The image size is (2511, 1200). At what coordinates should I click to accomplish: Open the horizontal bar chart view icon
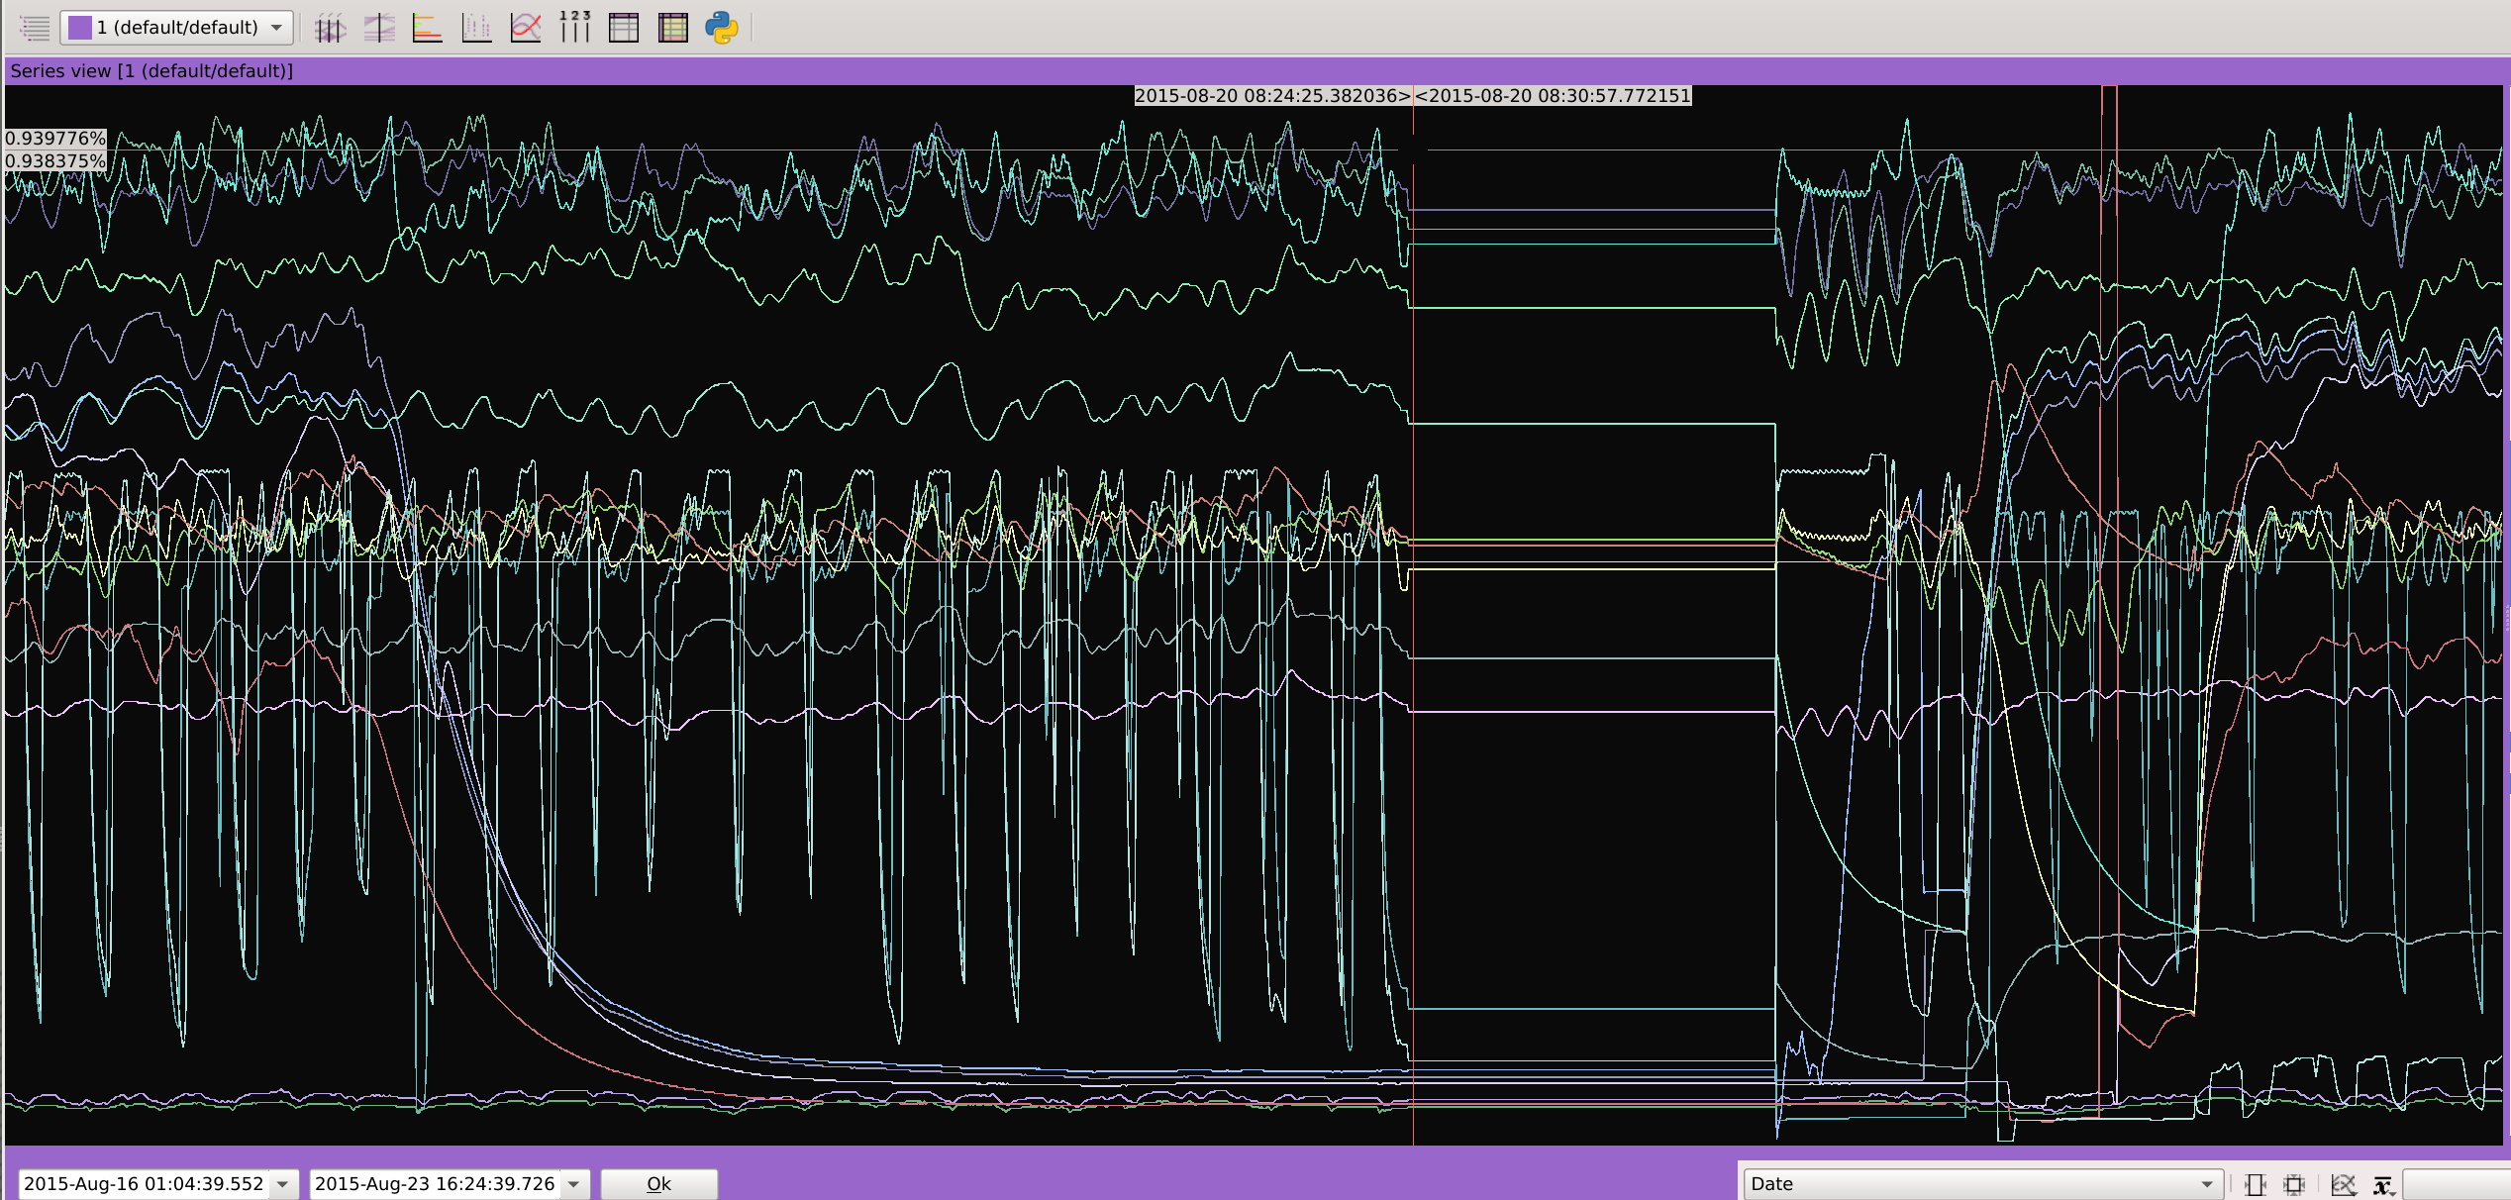pyautogui.click(x=427, y=28)
